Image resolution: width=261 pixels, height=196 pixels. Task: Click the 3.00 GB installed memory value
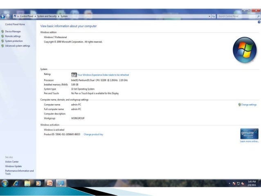click(x=74, y=85)
